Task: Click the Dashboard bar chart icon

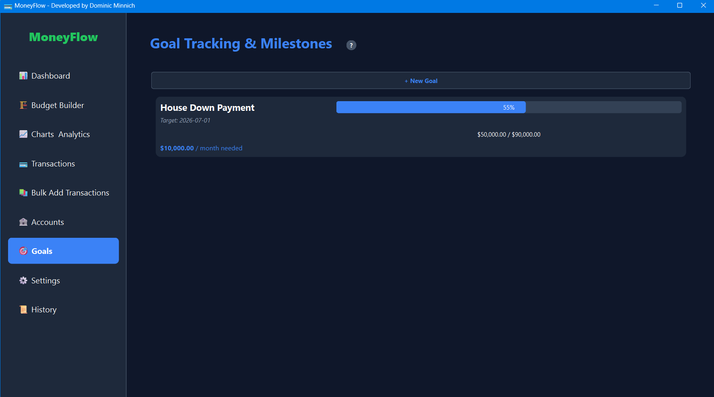Action: point(23,75)
